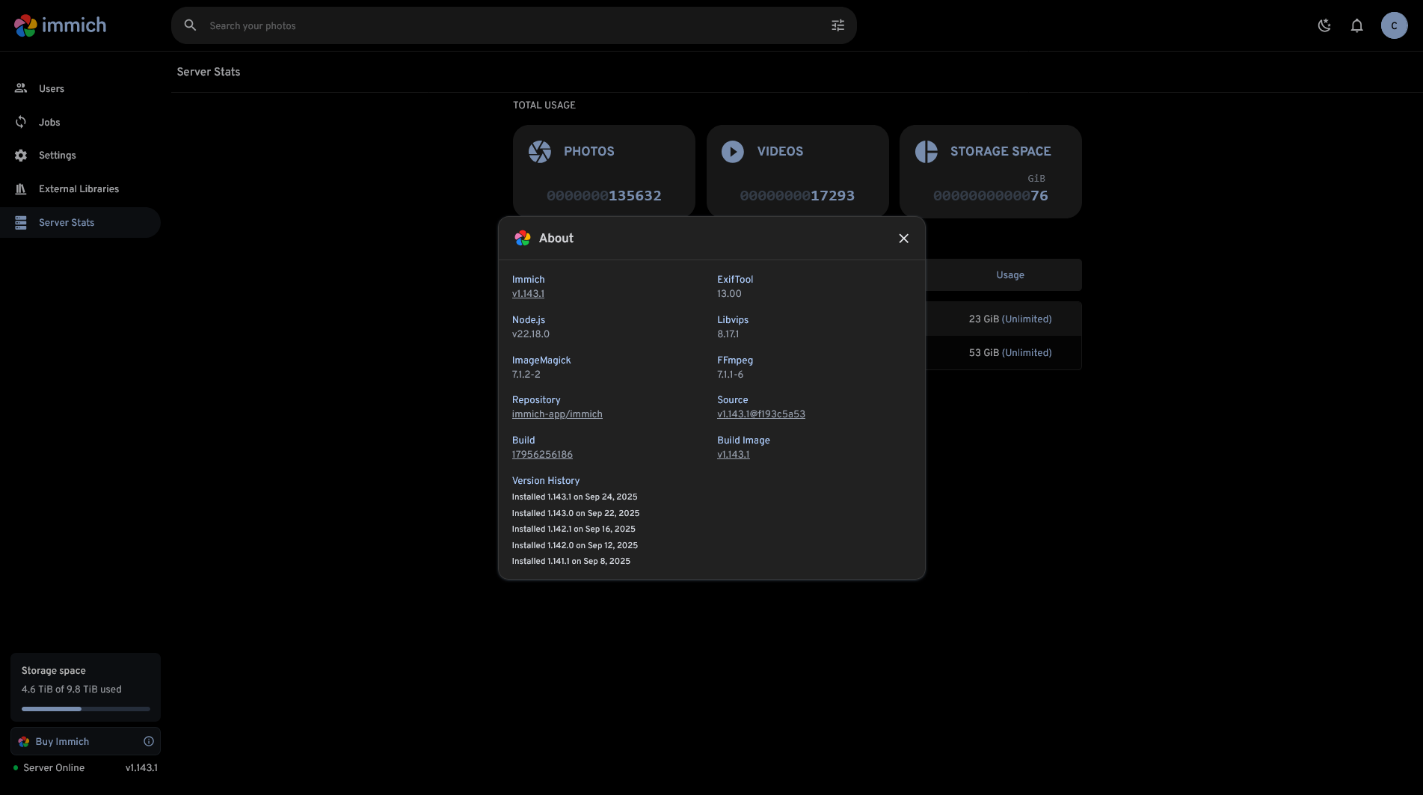Click the Immich logo in the header

(60, 25)
